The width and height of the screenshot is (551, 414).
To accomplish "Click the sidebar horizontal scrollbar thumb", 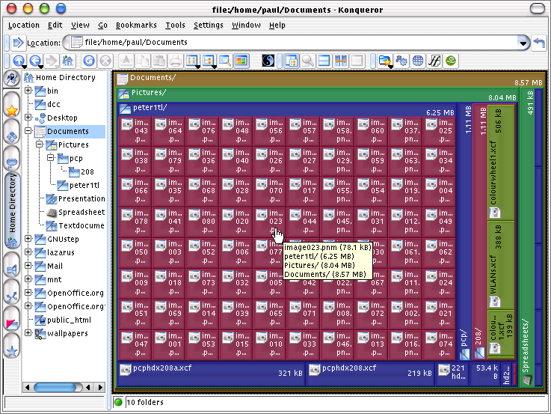I will (55, 387).
